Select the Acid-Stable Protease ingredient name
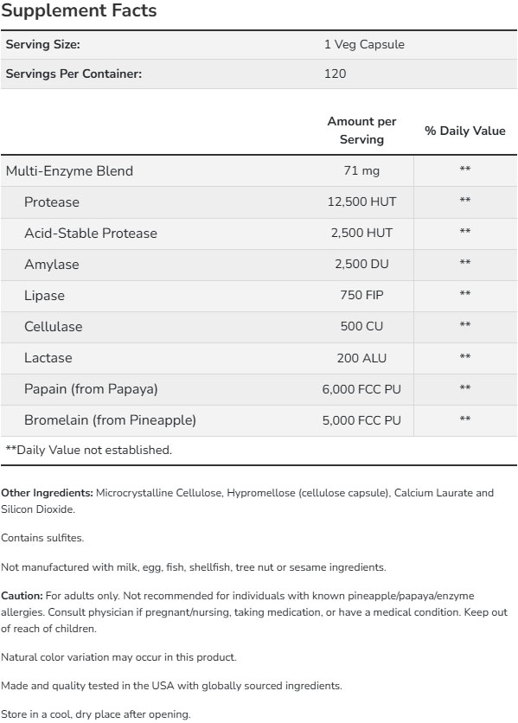This screenshot has height=723, width=518. click(91, 233)
